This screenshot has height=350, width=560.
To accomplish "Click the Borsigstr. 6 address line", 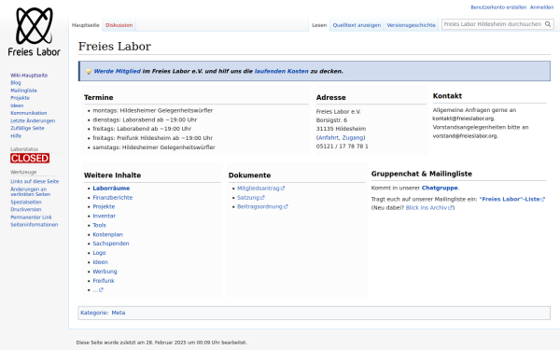I will (331, 120).
